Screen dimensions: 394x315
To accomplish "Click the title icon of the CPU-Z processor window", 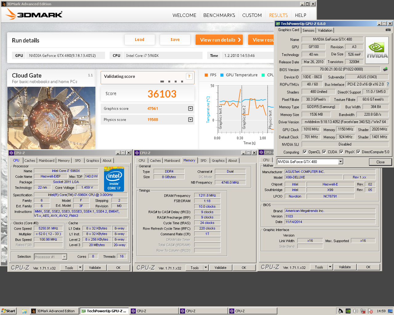I will (11, 153).
